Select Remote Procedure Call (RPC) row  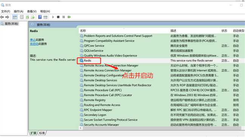(x=103, y=90)
